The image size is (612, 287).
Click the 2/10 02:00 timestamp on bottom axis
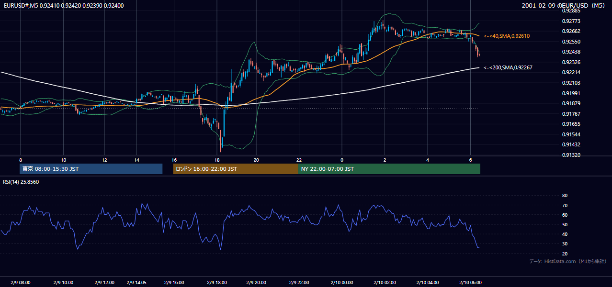385,282
